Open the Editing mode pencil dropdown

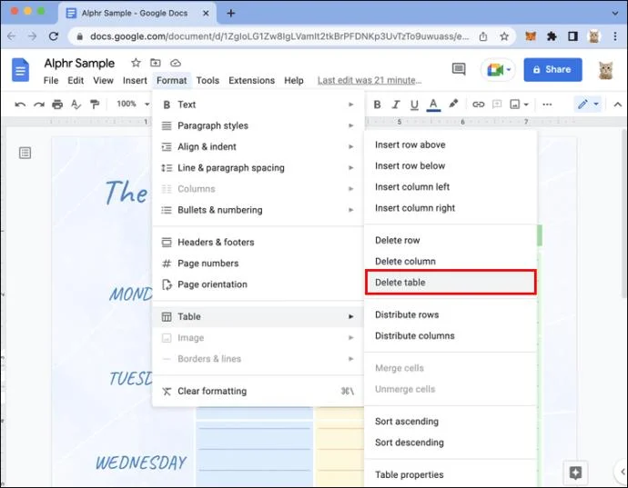click(x=588, y=104)
